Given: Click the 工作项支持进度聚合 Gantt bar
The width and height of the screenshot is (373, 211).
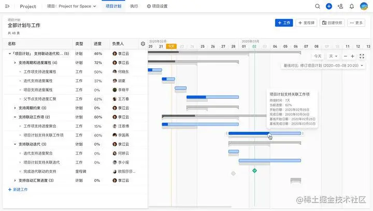Looking at the screenshot, I should (200, 124).
